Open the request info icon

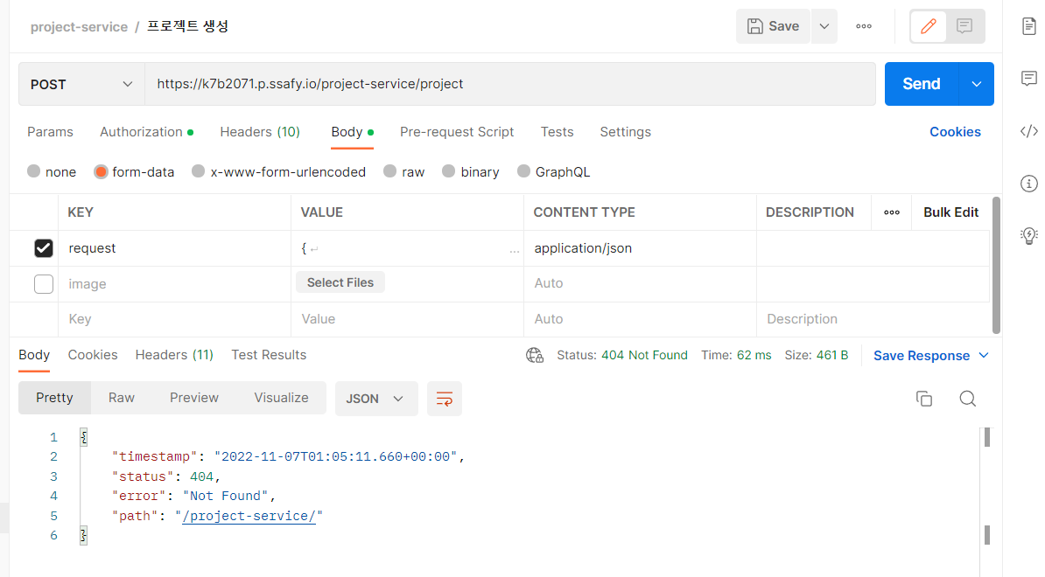(x=1029, y=183)
